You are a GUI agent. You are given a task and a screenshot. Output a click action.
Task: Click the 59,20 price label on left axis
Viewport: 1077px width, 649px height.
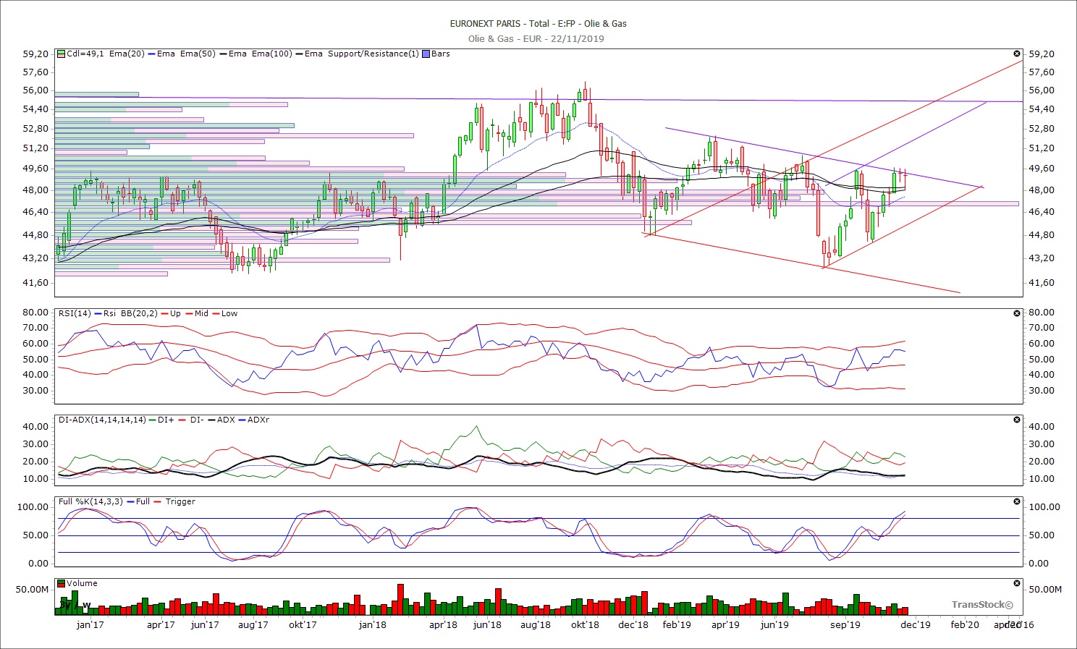36,54
